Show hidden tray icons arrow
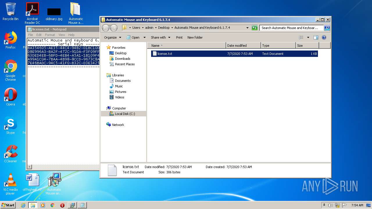372x209 pixels. point(324,205)
